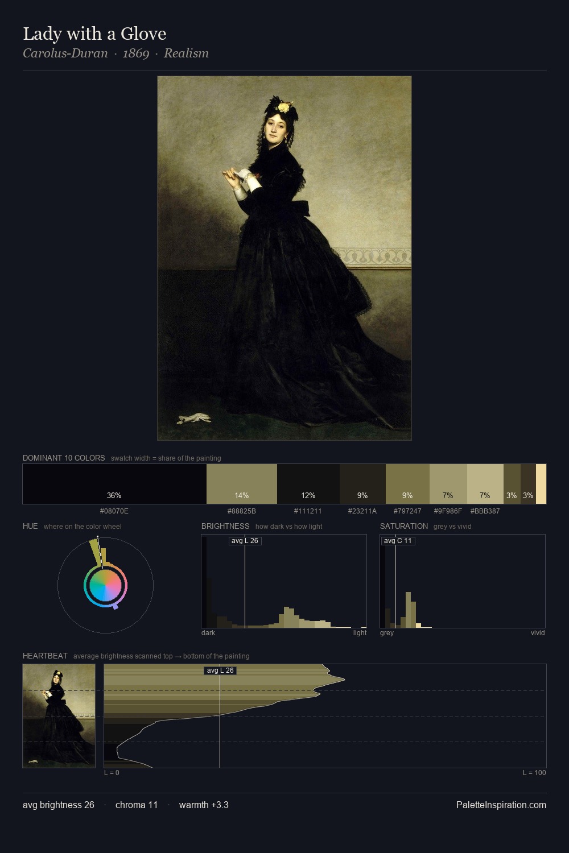Pick the #111211 12% swatch

click(x=308, y=484)
